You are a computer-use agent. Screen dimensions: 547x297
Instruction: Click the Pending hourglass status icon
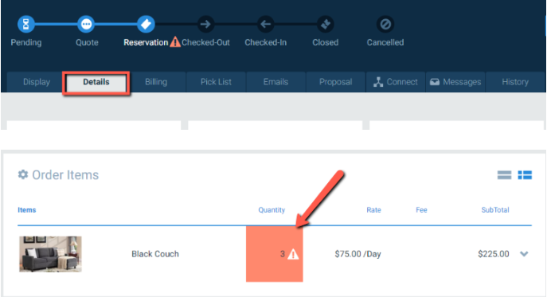tap(25, 24)
